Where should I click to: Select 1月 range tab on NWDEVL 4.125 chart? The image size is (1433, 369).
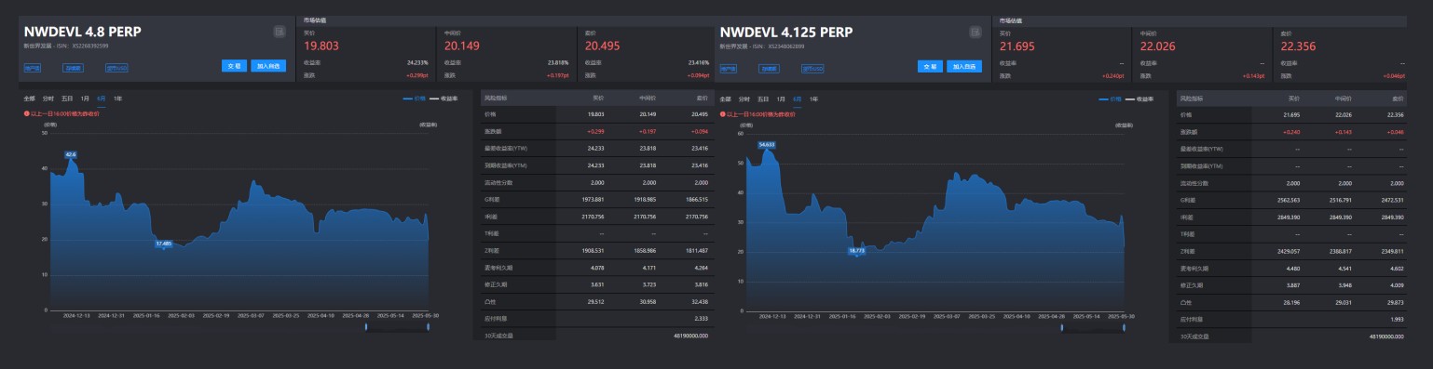pos(781,98)
